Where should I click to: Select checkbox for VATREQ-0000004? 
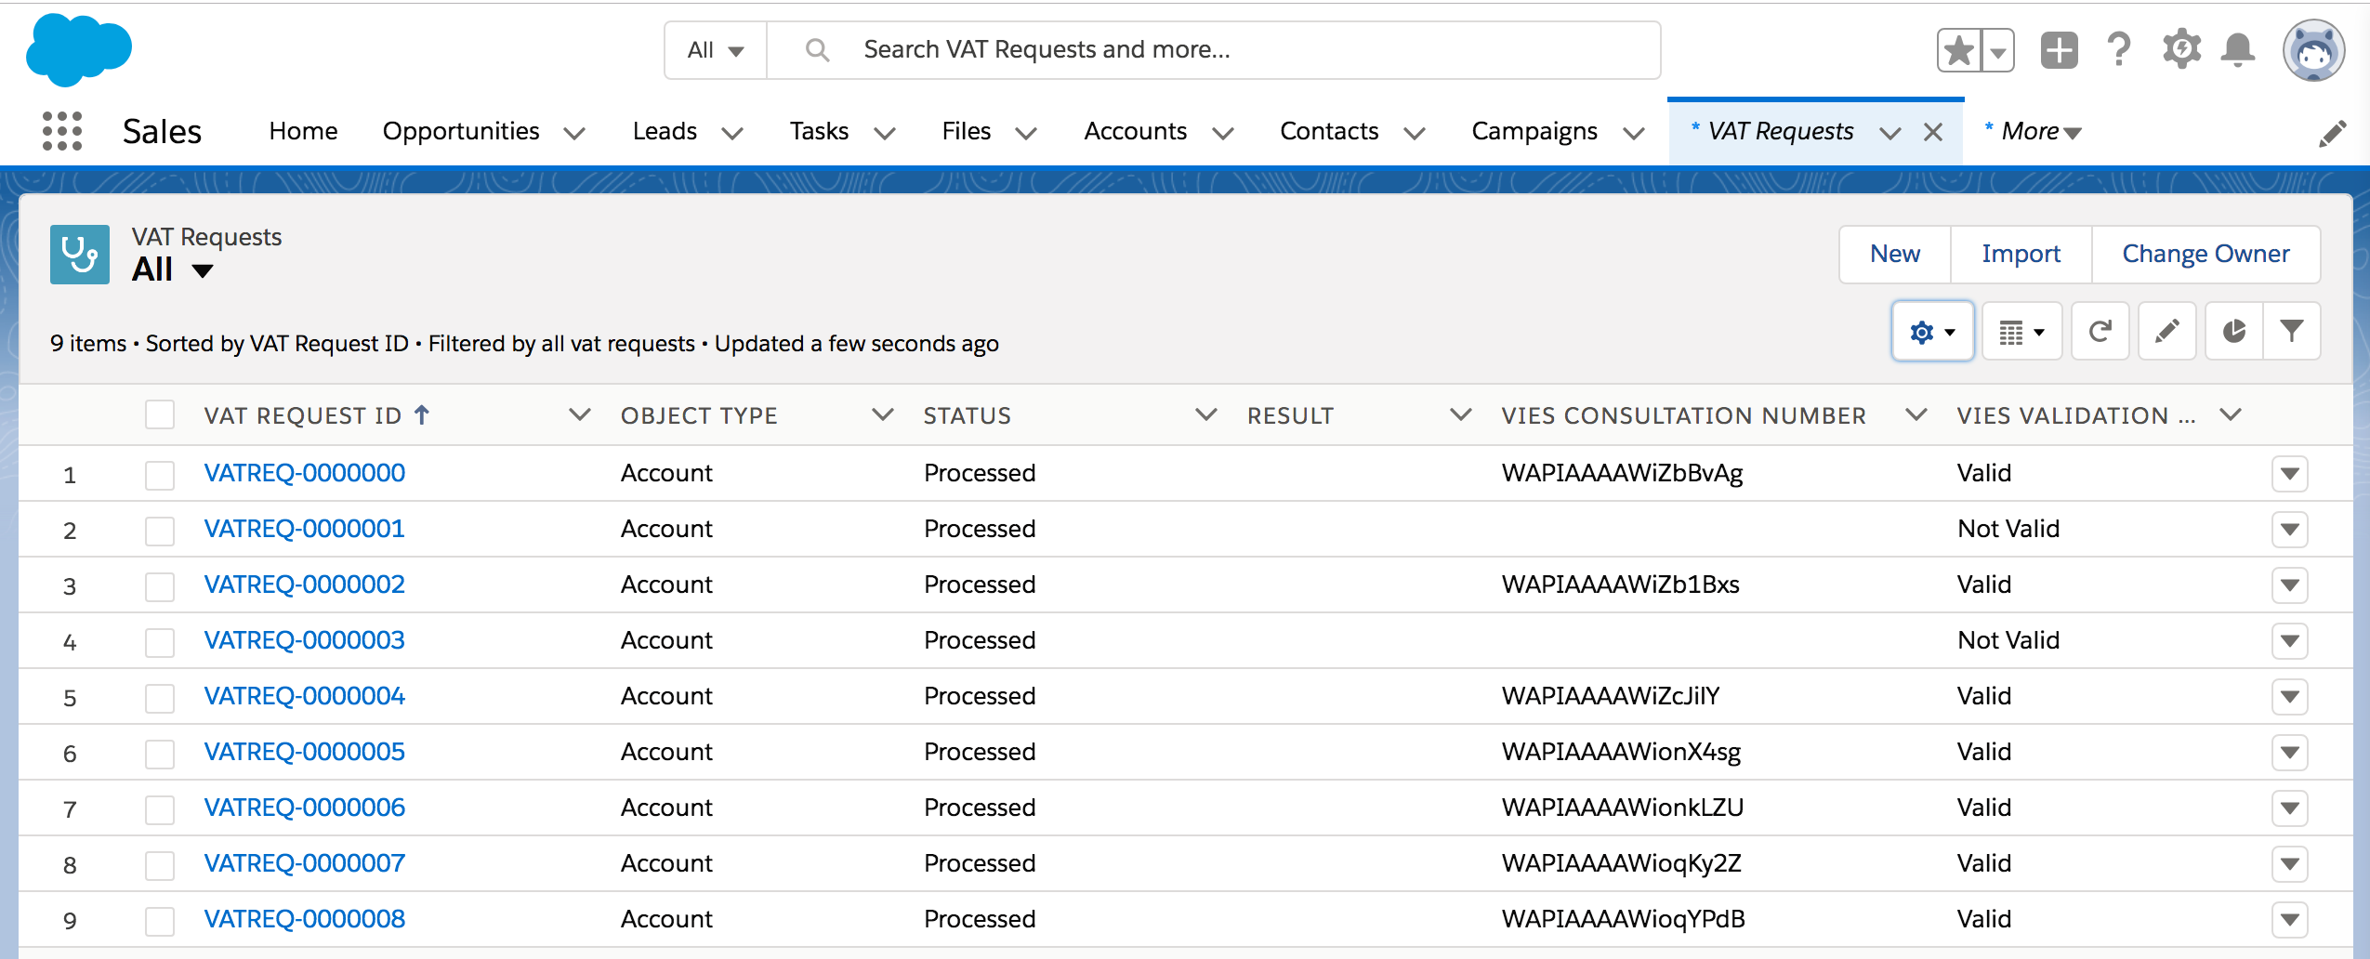point(160,698)
